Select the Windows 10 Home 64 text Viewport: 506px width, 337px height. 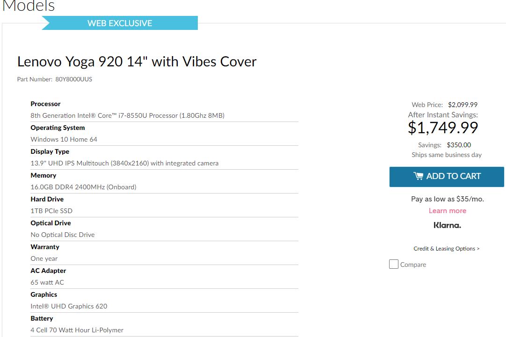point(64,139)
